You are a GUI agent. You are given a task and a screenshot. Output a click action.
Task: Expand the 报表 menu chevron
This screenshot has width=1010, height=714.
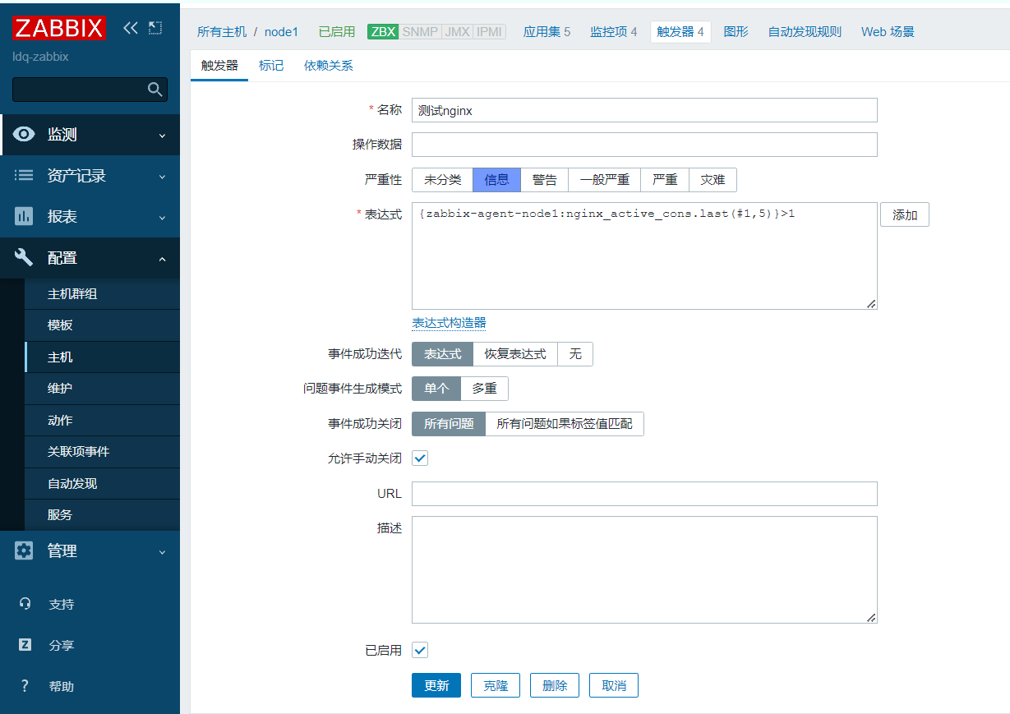[162, 218]
